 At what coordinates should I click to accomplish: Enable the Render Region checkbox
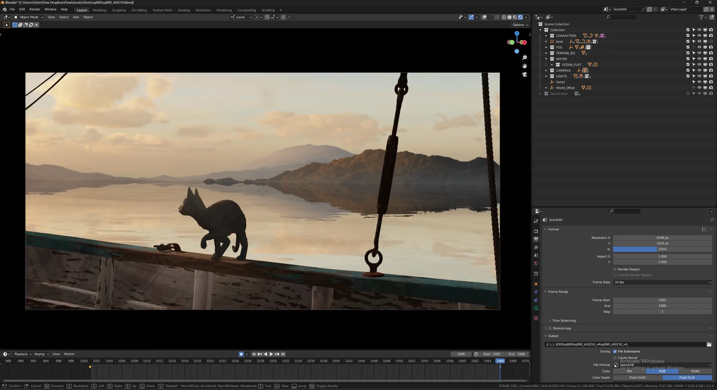615,269
